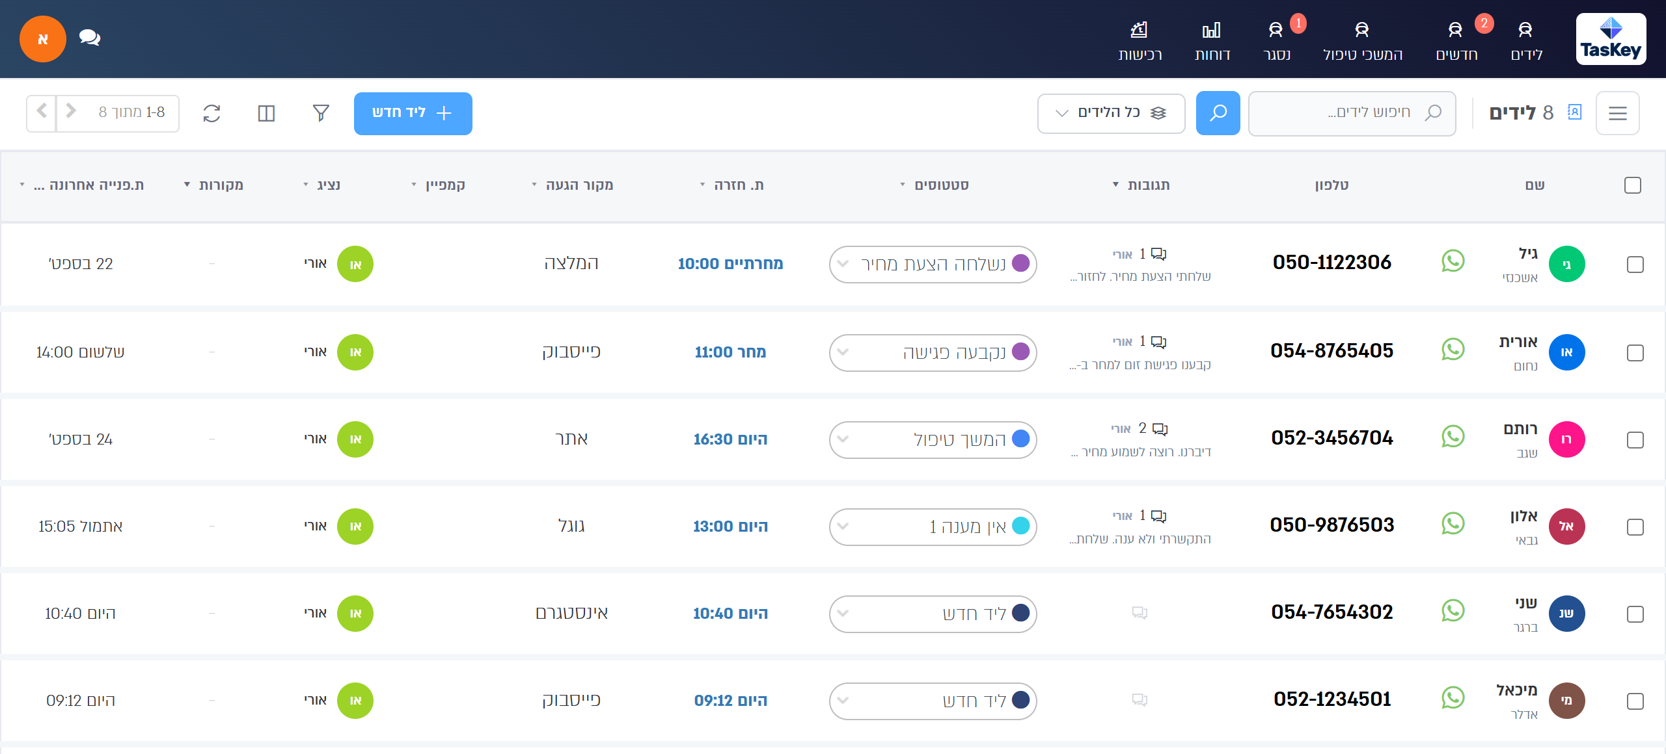Viewport: 1666px width, 754px height.
Task: Open the filter funnel icon
Action: pyautogui.click(x=321, y=113)
